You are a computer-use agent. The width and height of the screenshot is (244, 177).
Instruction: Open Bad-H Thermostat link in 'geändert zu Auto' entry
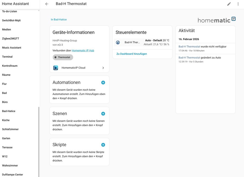coord(189,58)
